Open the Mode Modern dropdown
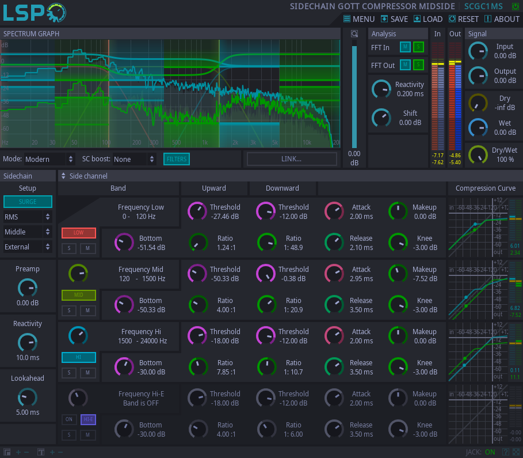Screen dimensions: 523x458 (x=49, y=159)
